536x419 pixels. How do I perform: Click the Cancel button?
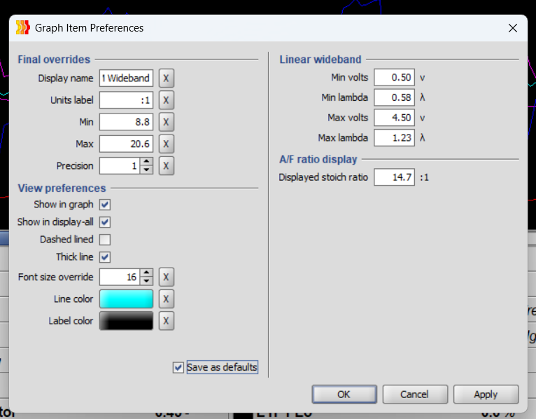[415, 394]
